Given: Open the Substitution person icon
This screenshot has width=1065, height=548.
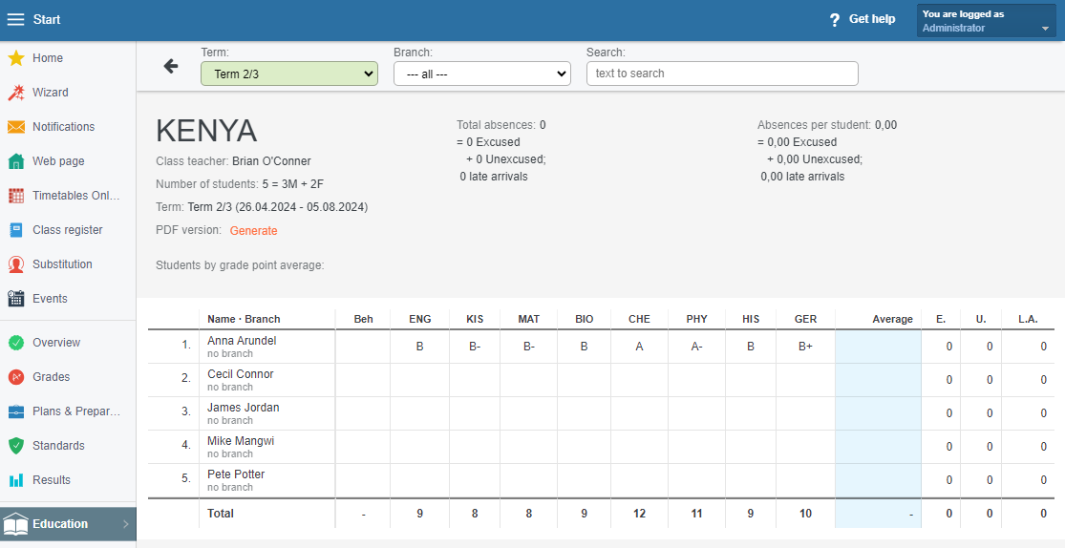Looking at the screenshot, I should pyautogui.click(x=16, y=264).
